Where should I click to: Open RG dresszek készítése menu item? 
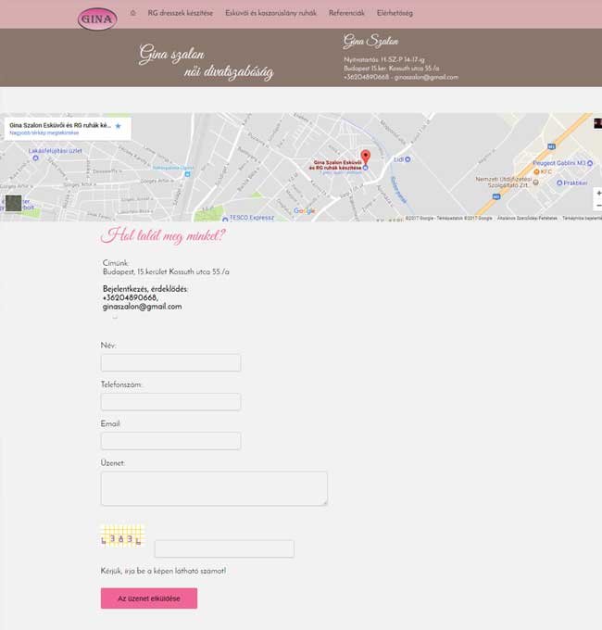pyautogui.click(x=181, y=13)
